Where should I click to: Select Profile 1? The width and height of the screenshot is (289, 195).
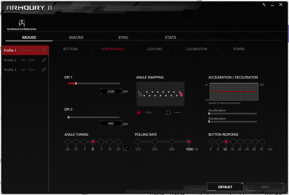pos(25,50)
